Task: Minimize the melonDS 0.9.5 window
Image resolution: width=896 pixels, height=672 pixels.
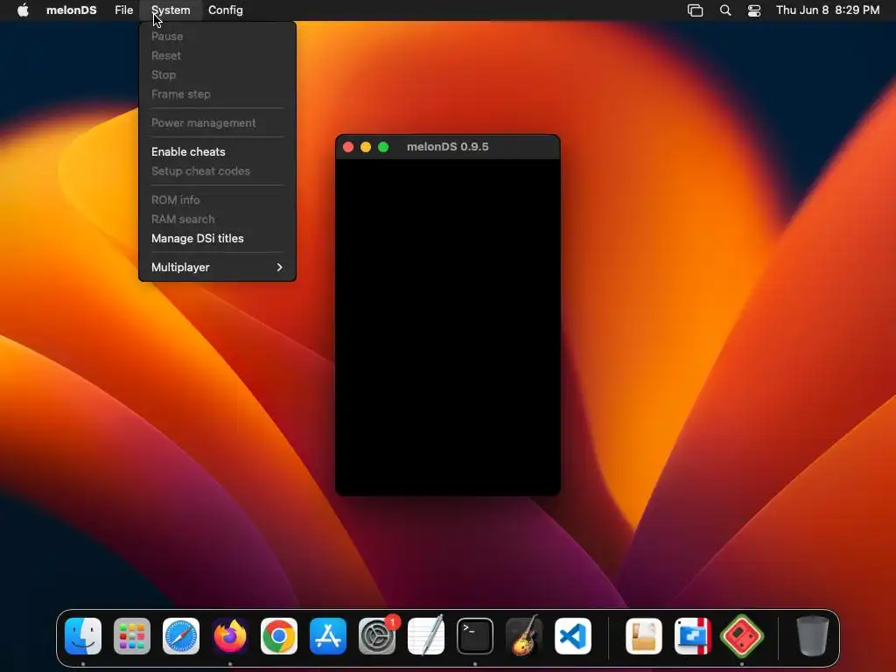Action: pos(366,147)
